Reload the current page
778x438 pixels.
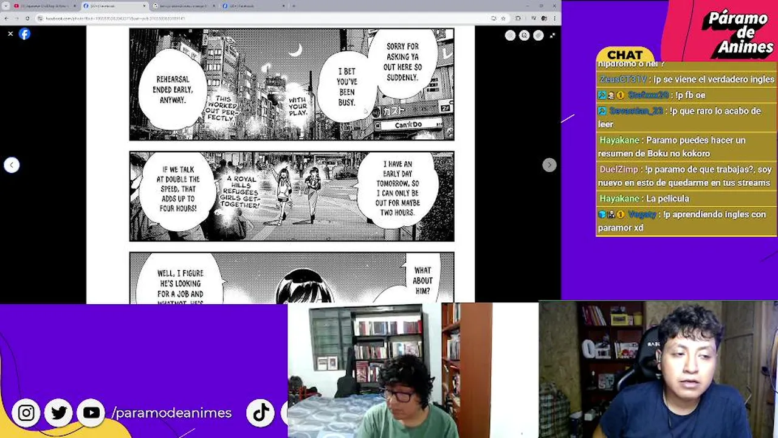point(27,18)
